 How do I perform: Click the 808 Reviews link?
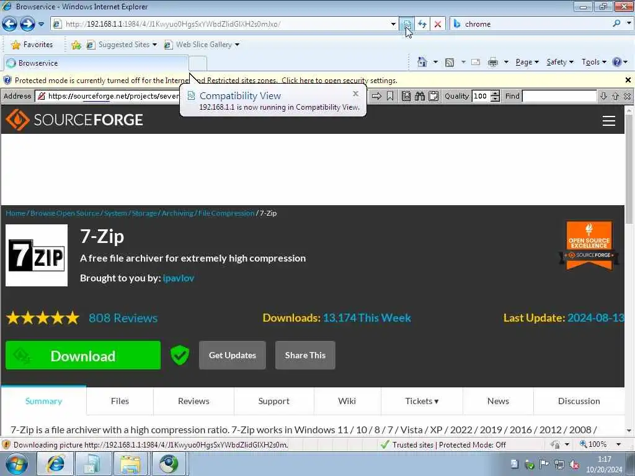tap(123, 318)
